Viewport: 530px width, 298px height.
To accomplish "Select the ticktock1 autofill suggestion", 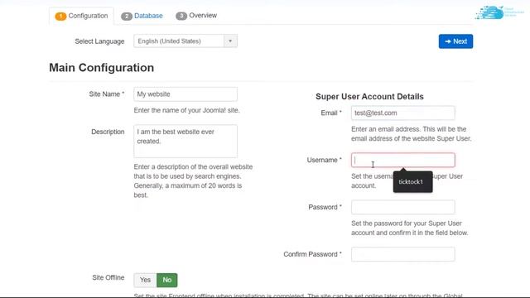I will [x=412, y=182].
